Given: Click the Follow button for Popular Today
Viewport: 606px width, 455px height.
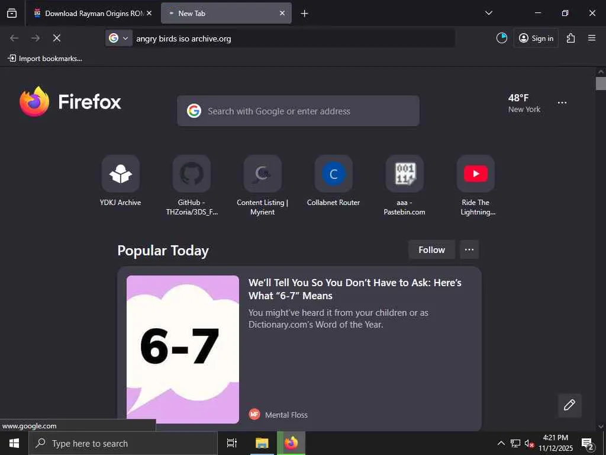Looking at the screenshot, I should (431, 250).
